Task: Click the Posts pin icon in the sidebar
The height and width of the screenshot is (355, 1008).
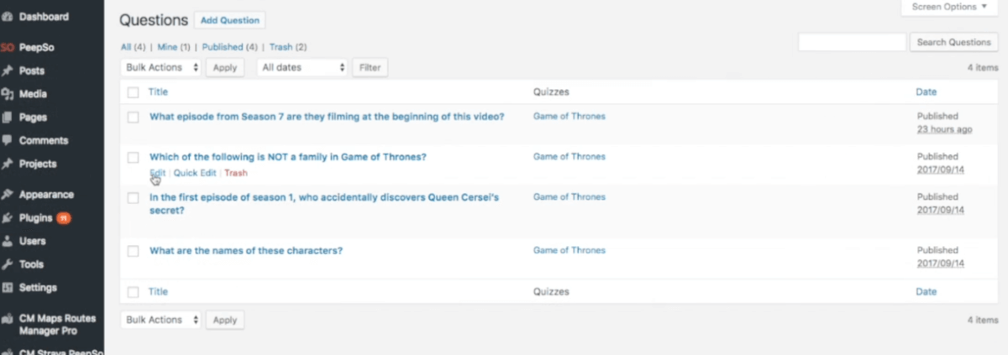Action: (x=8, y=71)
